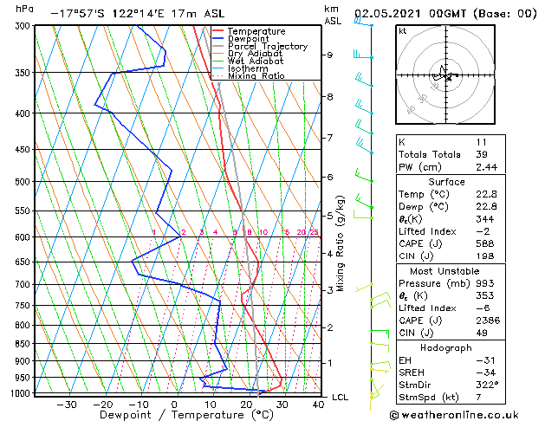Click the 'Dewpoint' legend label

248,39
